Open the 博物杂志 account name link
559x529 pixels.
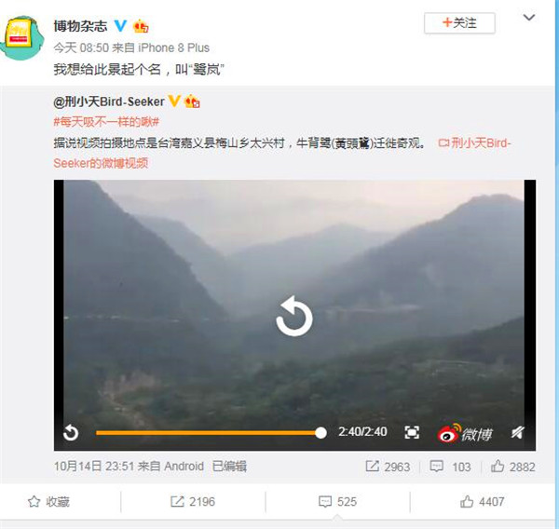(80, 26)
